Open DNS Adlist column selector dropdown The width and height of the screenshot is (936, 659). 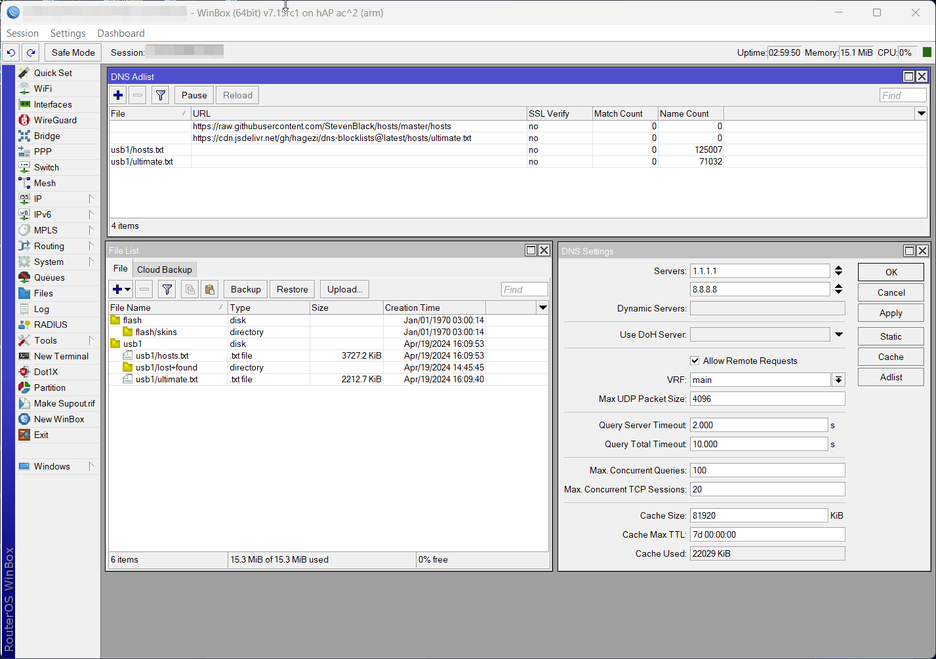click(921, 113)
